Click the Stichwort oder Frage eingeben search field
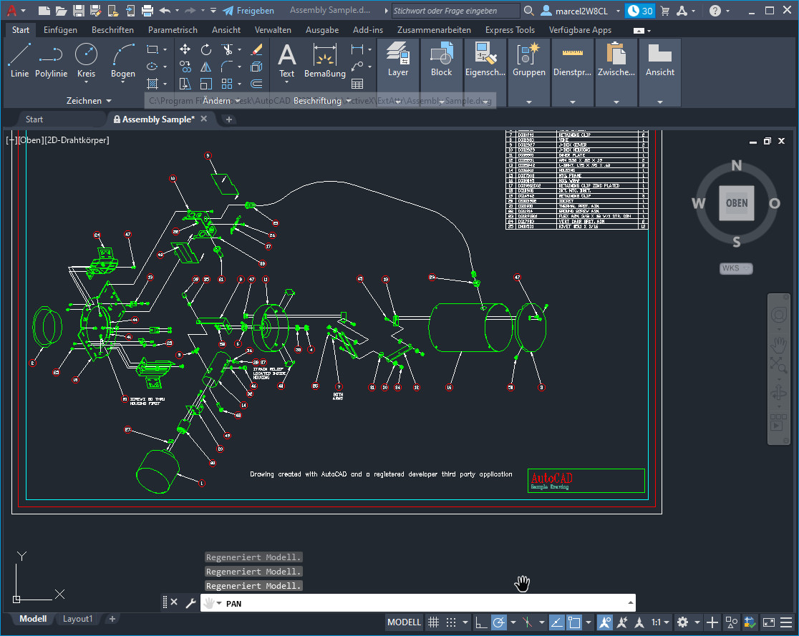 point(455,11)
